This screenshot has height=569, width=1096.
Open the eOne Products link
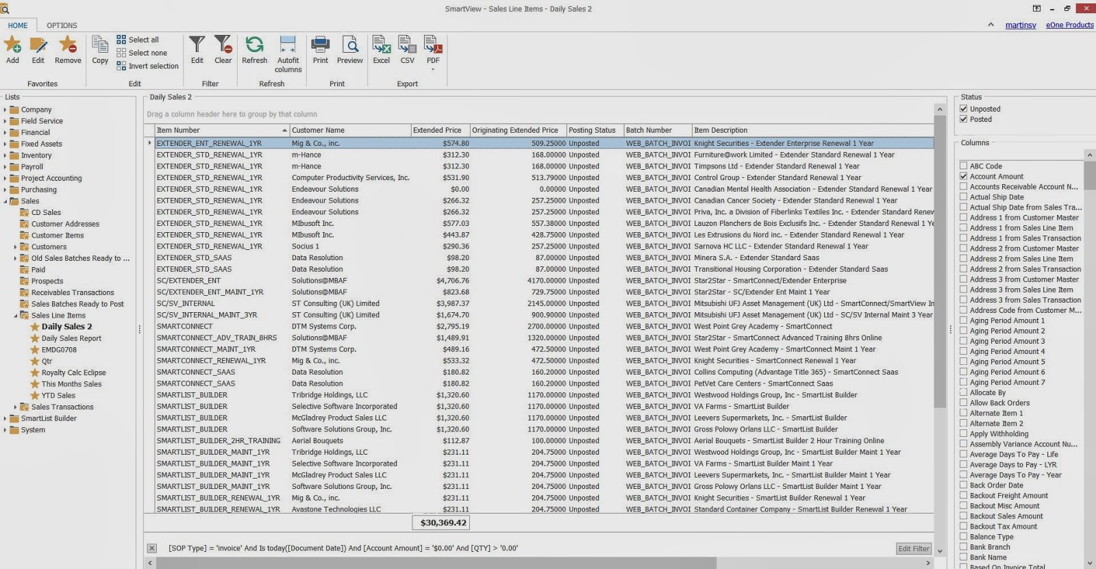pyautogui.click(x=1069, y=25)
